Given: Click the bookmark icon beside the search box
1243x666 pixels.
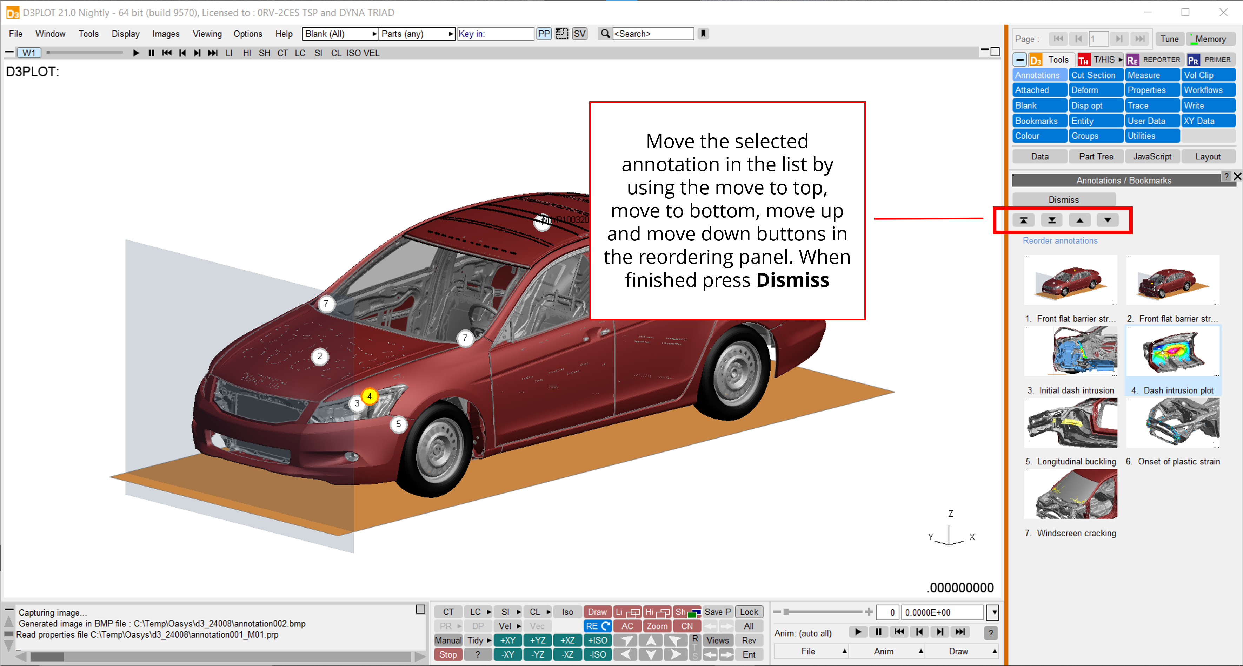Looking at the screenshot, I should [703, 34].
